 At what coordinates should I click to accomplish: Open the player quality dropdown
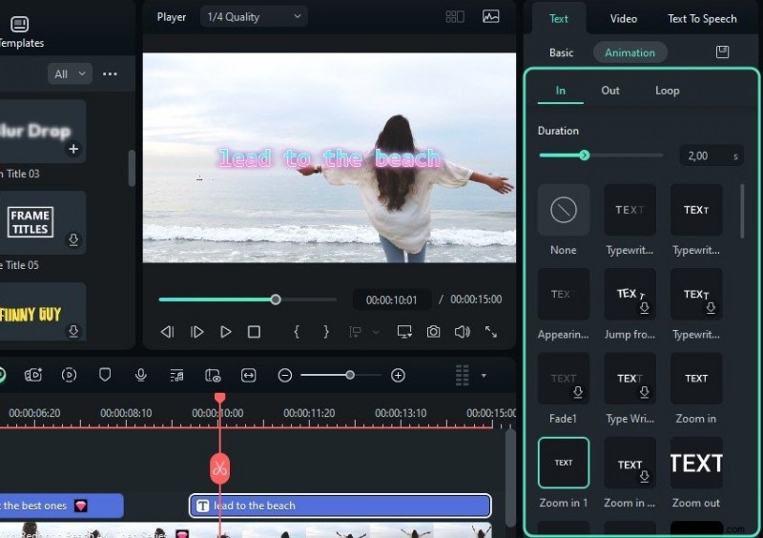tap(254, 17)
